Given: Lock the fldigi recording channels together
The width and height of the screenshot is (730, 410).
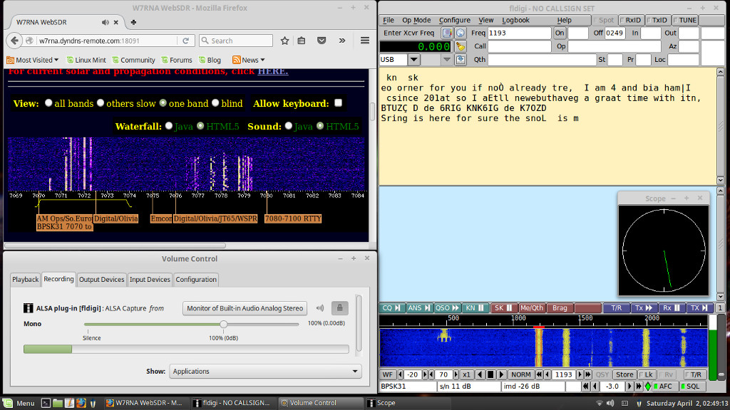Looking at the screenshot, I should (340, 308).
